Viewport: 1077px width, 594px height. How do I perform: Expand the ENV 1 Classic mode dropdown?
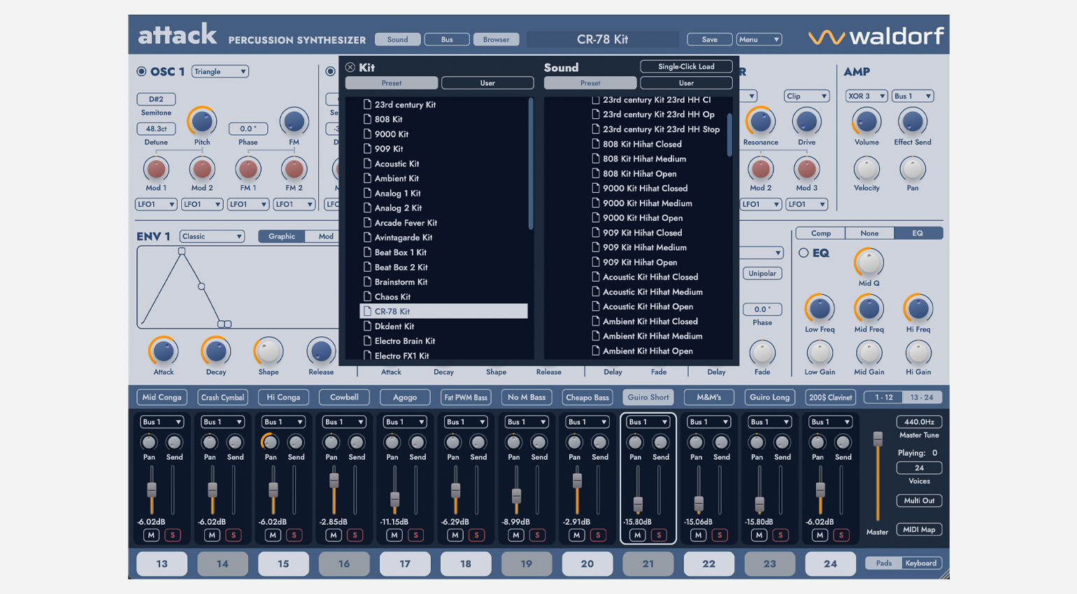[212, 236]
